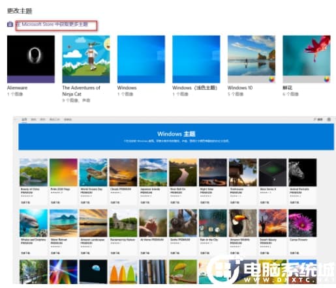Open the Japanese Islands theme tile
The image size is (336, 288).
point(153,181)
